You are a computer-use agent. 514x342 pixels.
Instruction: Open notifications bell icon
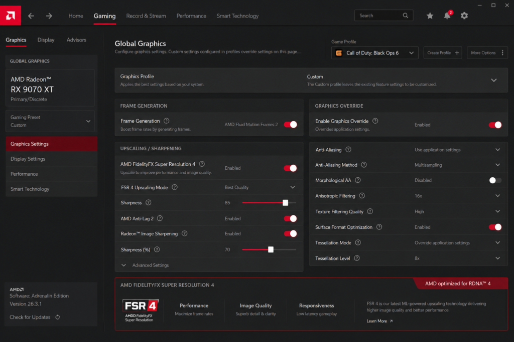pyautogui.click(x=447, y=16)
